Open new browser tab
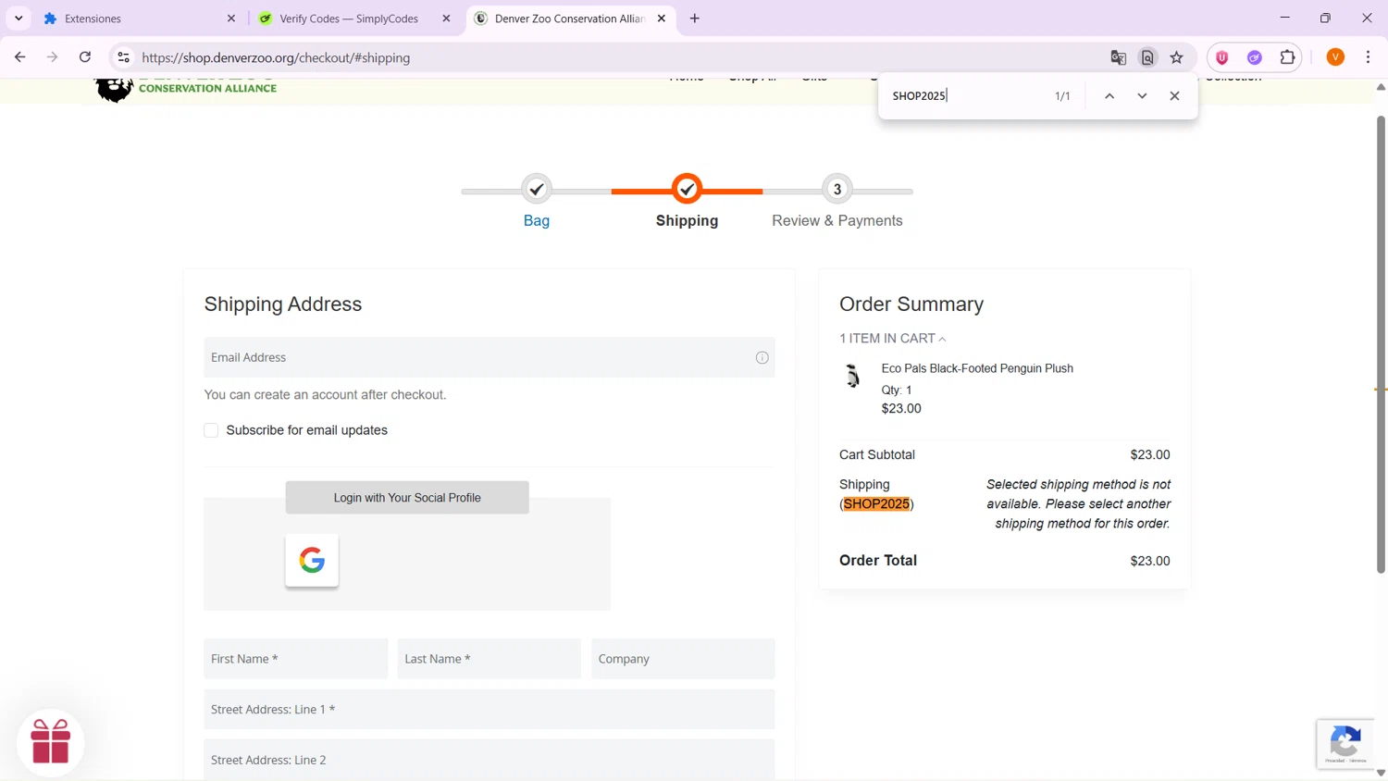The height and width of the screenshot is (781, 1388). (x=695, y=19)
